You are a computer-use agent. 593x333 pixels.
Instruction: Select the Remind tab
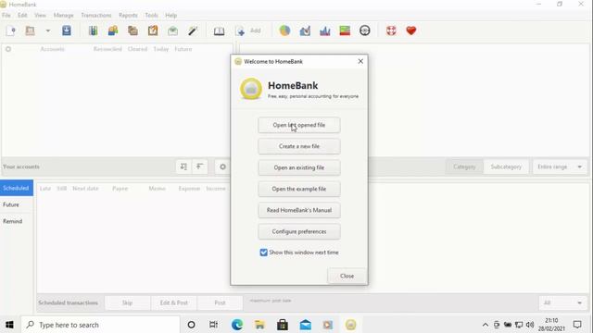[17, 221]
